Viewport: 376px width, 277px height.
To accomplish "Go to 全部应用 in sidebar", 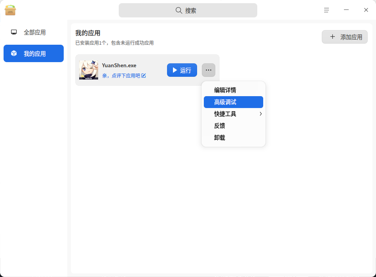I will coord(34,32).
